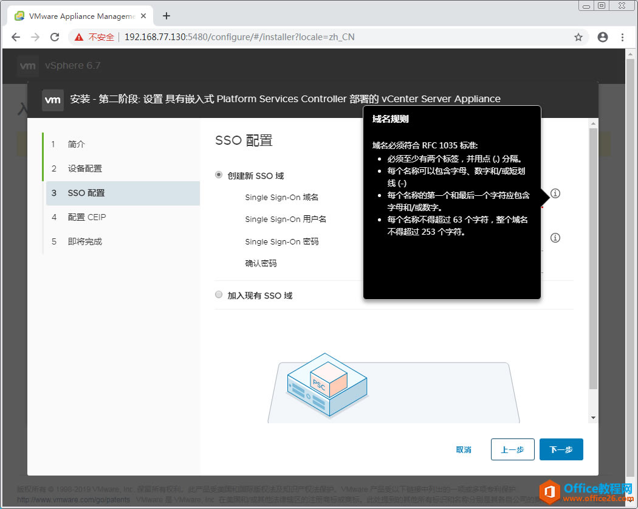The height and width of the screenshot is (509, 638).
Task: Select step 3 SSO 配置
Action: [123, 193]
